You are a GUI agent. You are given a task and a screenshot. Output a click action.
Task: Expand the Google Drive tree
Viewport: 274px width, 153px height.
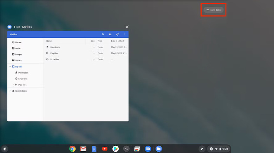click(10, 91)
